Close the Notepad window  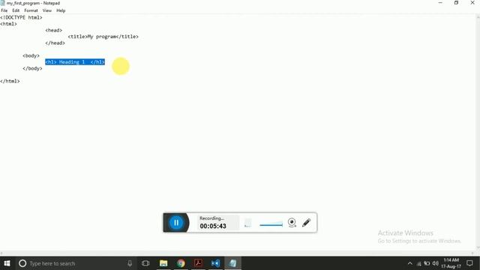[472, 3]
